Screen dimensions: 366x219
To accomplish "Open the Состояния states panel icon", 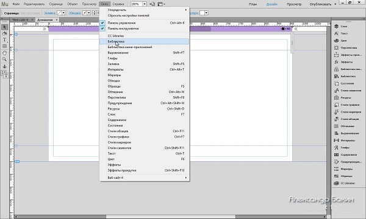I will click(336, 83).
